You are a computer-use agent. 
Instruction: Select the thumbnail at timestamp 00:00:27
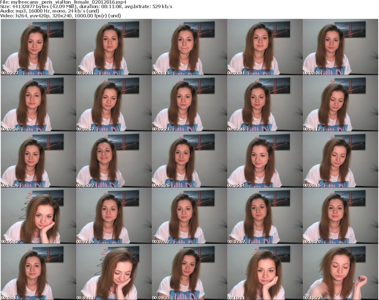[38, 47]
